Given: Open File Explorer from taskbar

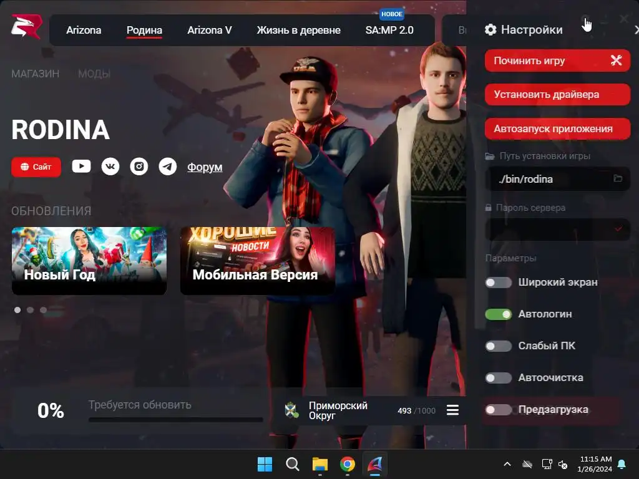Looking at the screenshot, I should [320, 464].
